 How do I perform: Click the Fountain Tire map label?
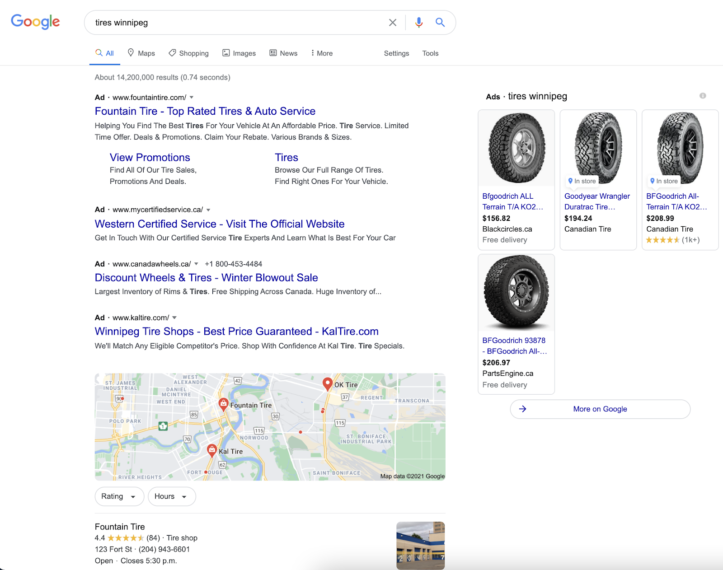(x=251, y=405)
